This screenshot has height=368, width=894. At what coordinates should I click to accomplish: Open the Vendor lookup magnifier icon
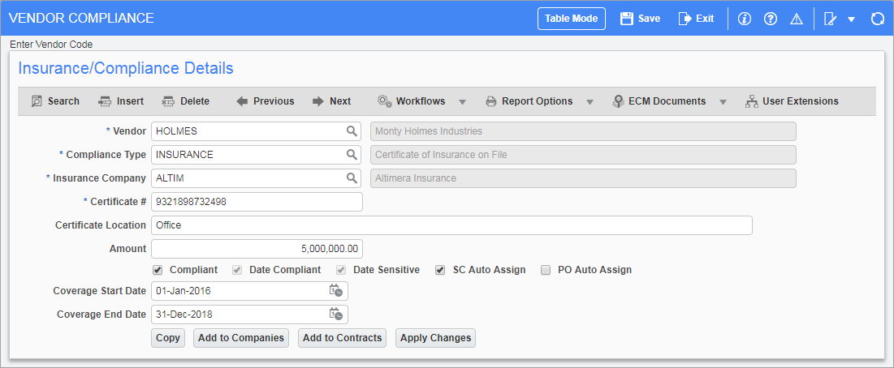point(352,131)
